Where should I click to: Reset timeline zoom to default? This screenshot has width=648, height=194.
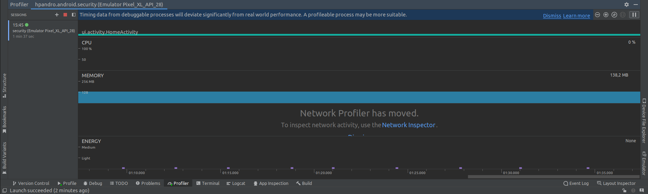[x=614, y=15]
